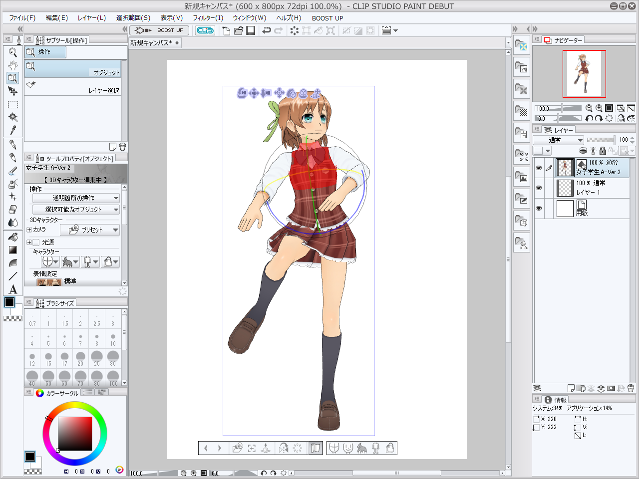Undo the last action in the toolbar
The height and width of the screenshot is (479, 639).
coord(267,30)
